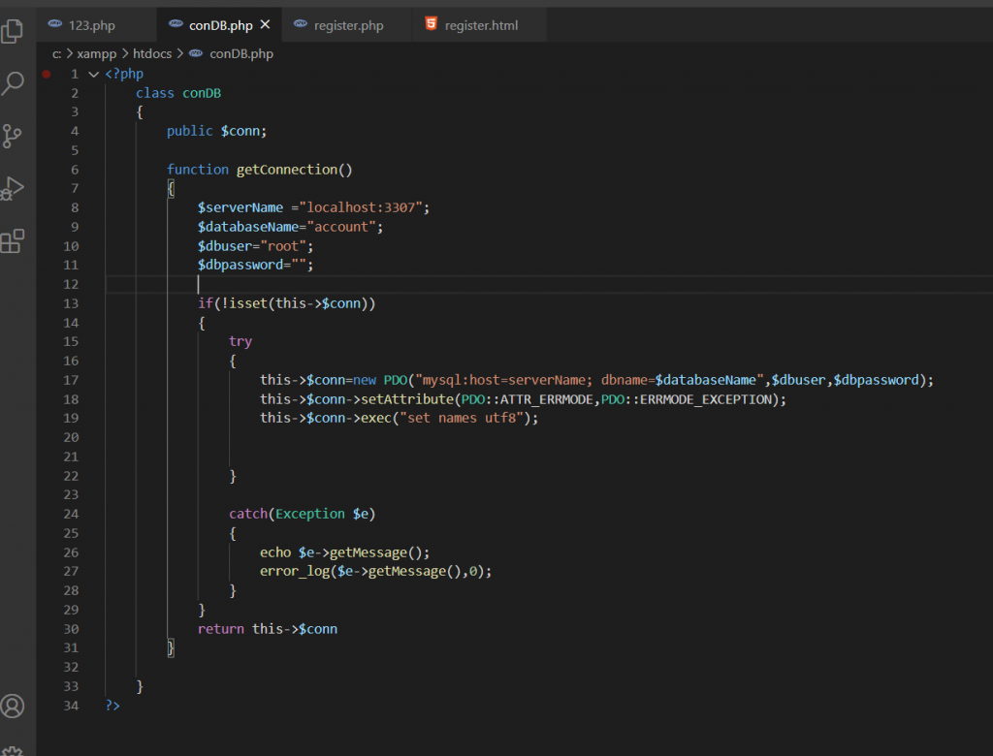Screen dimensions: 993x756
Task: Open the Run and Debug view
Action: click(x=13, y=188)
